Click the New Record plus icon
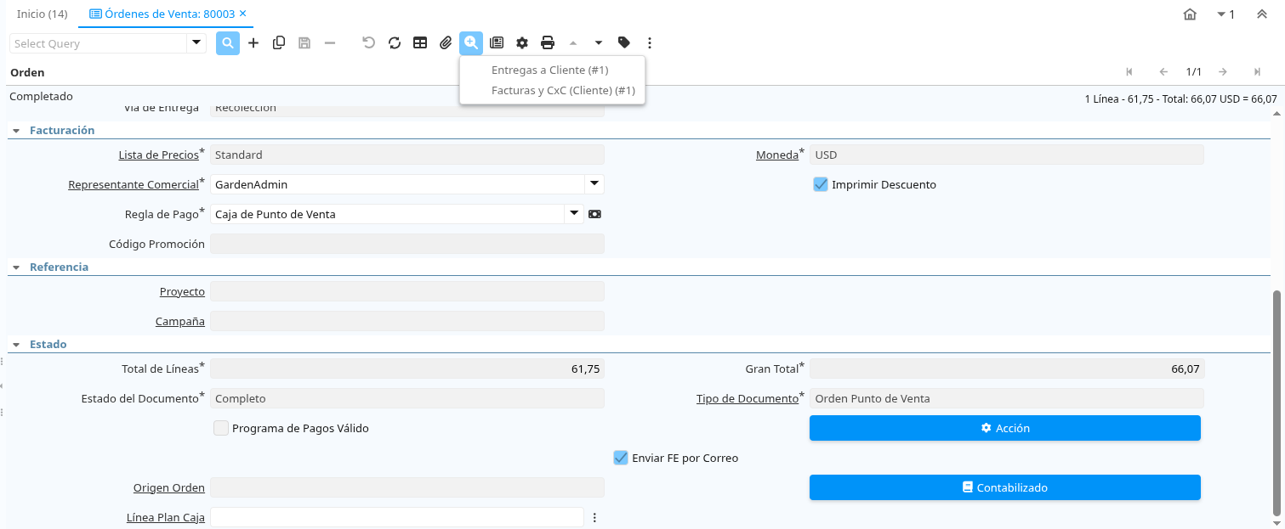The width and height of the screenshot is (1285, 529). coord(253,43)
